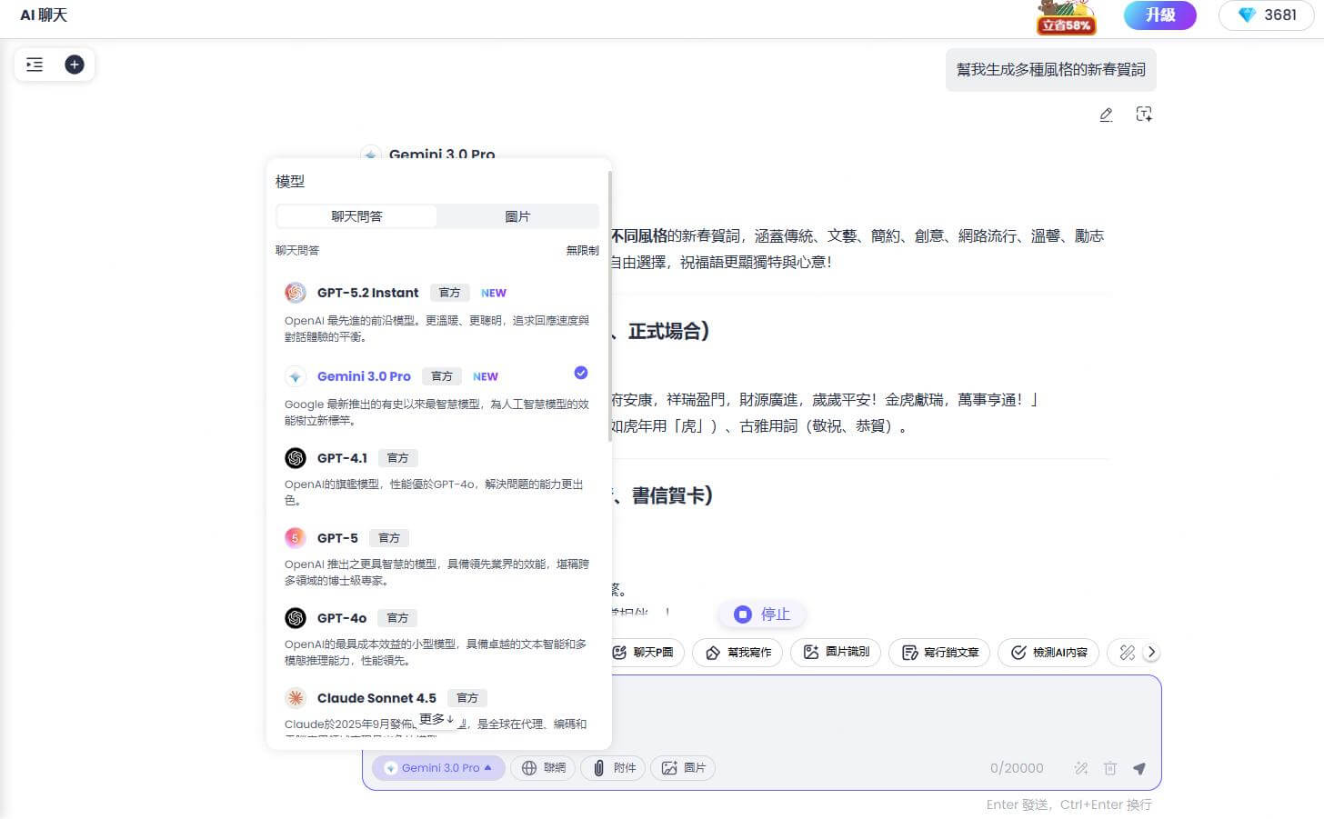The width and height of the screenshot is (1324, 819).
Task: Add an image with 圖片 button
Action: pyautogui.click(x=683, y=768)
